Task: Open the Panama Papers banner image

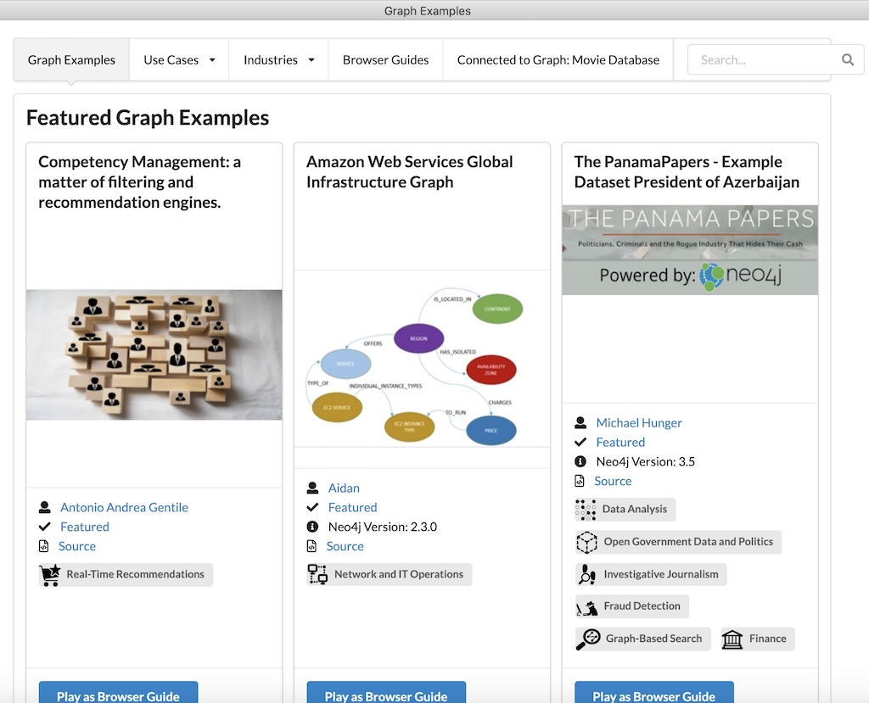Action: point(690,250)
